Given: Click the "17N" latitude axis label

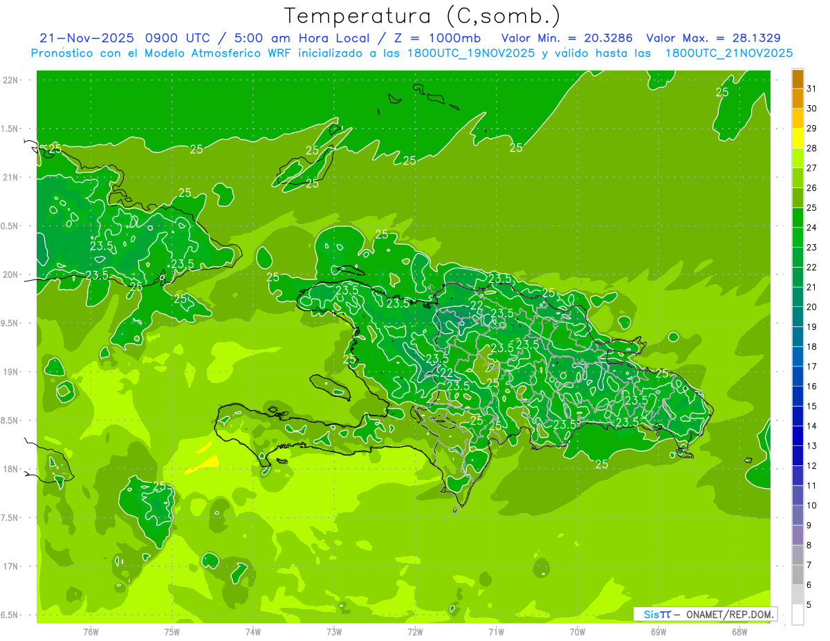Looking at the screenshot, I should (10, 566).
